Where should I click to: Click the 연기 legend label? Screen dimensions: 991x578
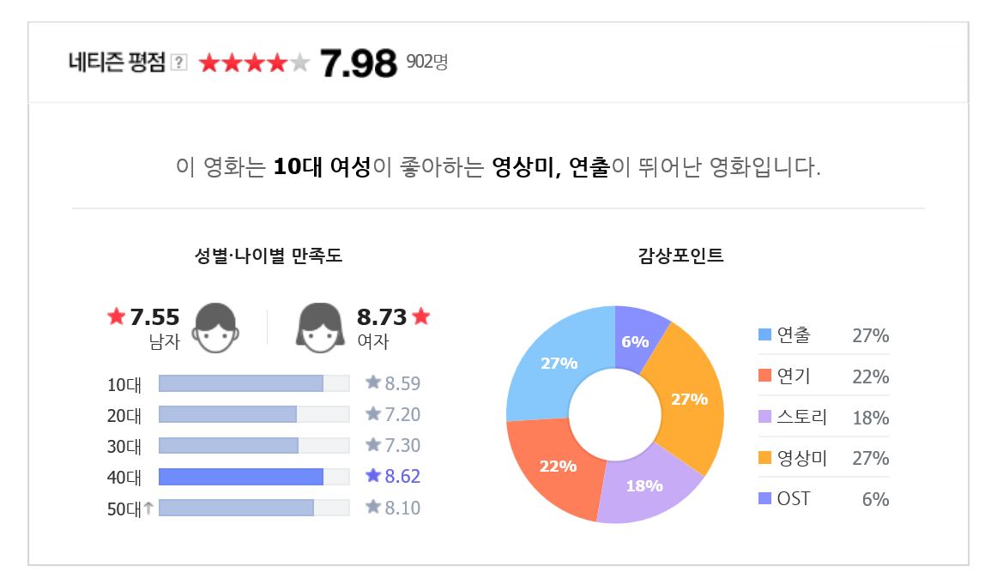tap(794, 376)
